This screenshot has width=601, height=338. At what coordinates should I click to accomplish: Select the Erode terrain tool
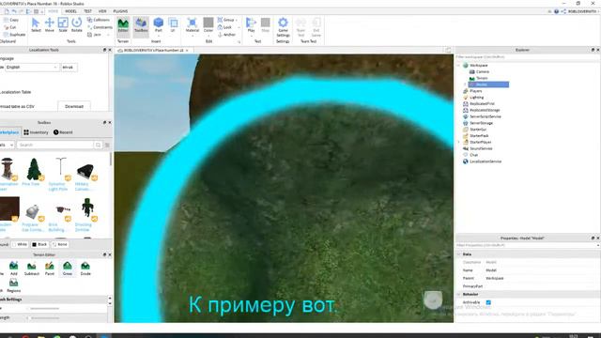coord(85,269)
